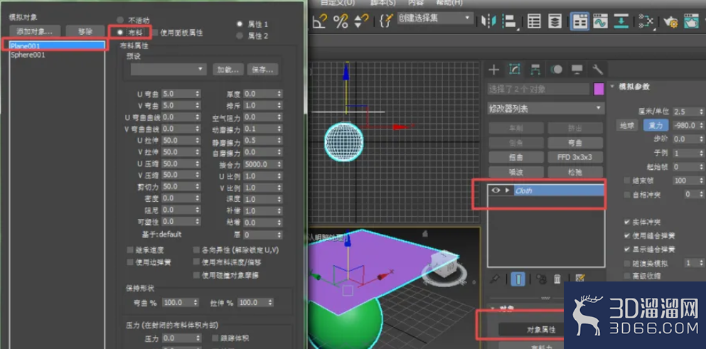Image resolution: width=706 pixels, height=349 pixels.
Task: Click 接合力 5000.0 spinner arrows
Action: [x=279, y=164]
